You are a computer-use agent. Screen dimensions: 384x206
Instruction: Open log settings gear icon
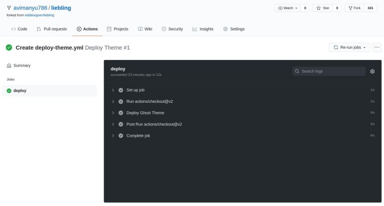(x=372, y=71)
